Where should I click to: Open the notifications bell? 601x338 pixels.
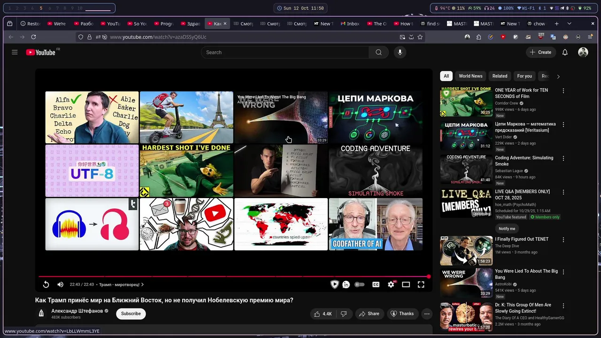click(x=565, y=52)
